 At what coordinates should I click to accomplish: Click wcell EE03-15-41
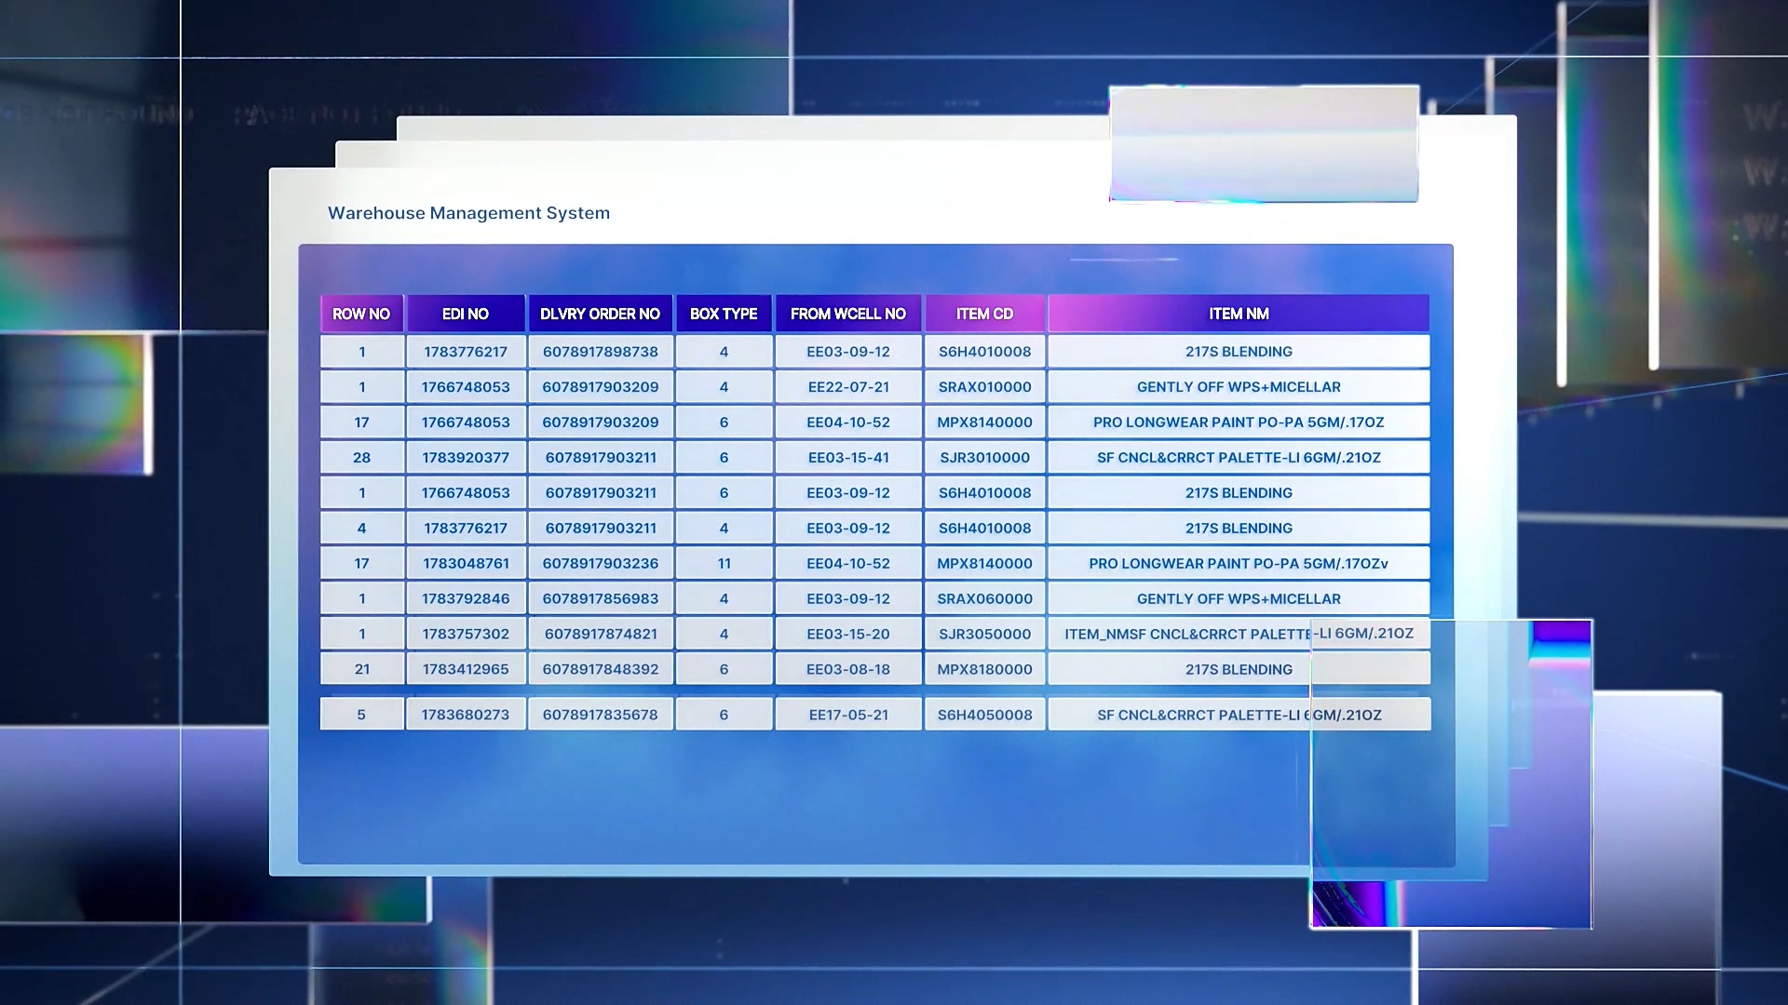click(848, 458)
